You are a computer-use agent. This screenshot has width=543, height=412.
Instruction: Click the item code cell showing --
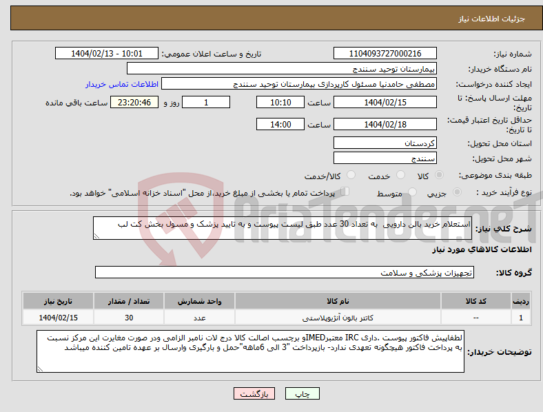tap(476, 318)
